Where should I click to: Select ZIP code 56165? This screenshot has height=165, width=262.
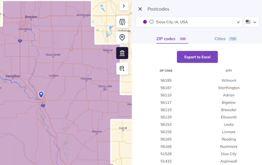pos(166,139)
